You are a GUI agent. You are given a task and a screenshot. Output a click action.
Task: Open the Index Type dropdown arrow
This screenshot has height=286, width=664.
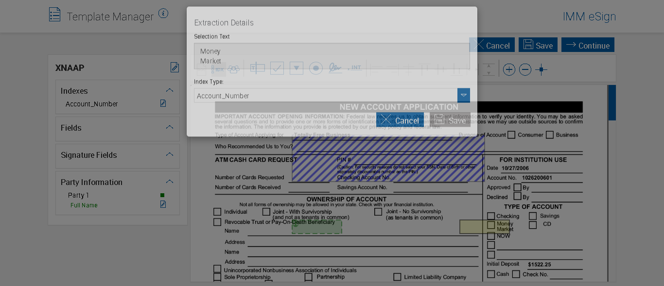[x=463, y=95]
